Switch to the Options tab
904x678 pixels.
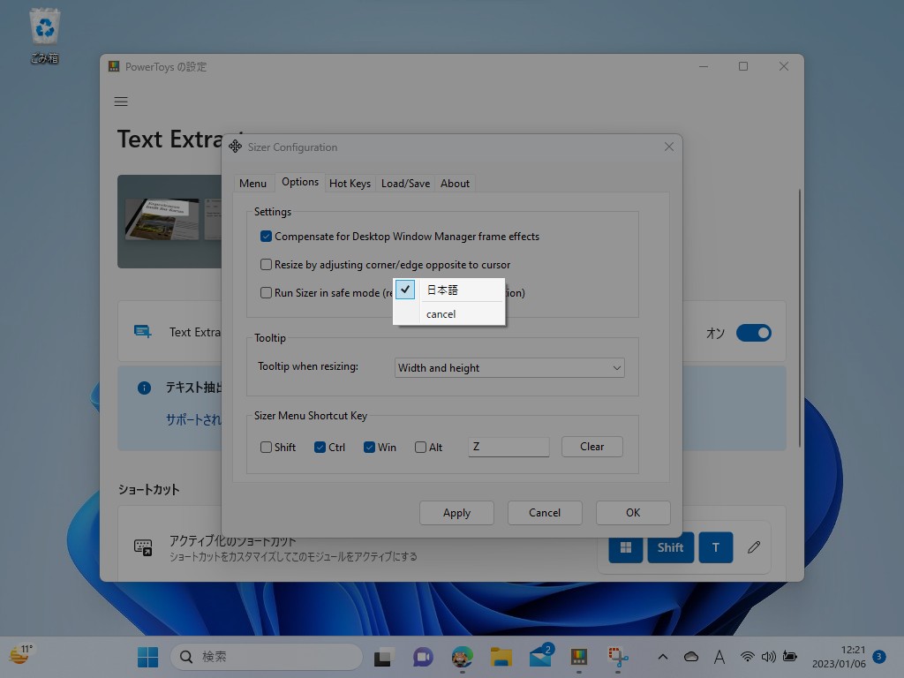click(x=300, y=182)
